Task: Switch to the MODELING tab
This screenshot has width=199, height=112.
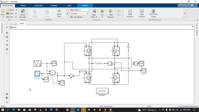Action: (39, 6)
